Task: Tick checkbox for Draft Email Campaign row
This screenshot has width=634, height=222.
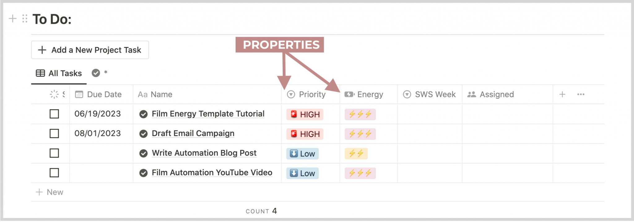Action: click(54, 134)
